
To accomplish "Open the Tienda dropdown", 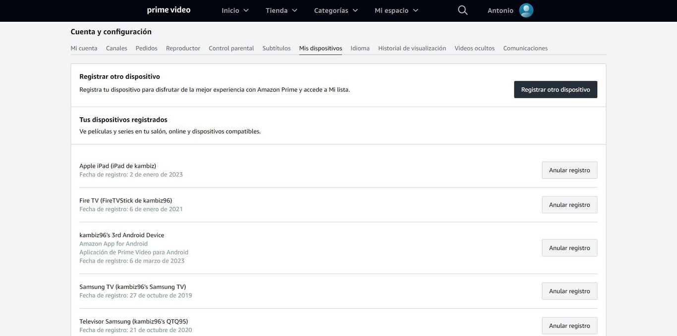I will pos(281,10).
